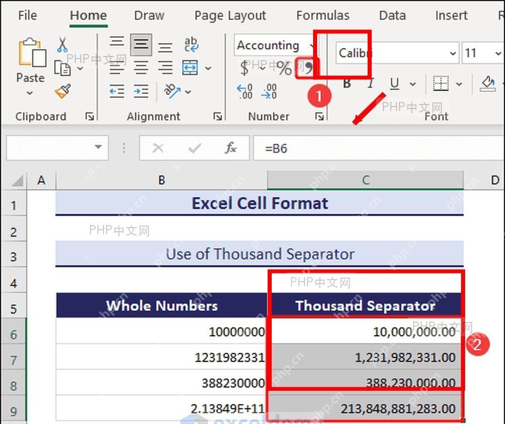This screenshot has width=505, height=424.
Task: Open the File tab
Action: pyautogui.click(x=27, y=16)
